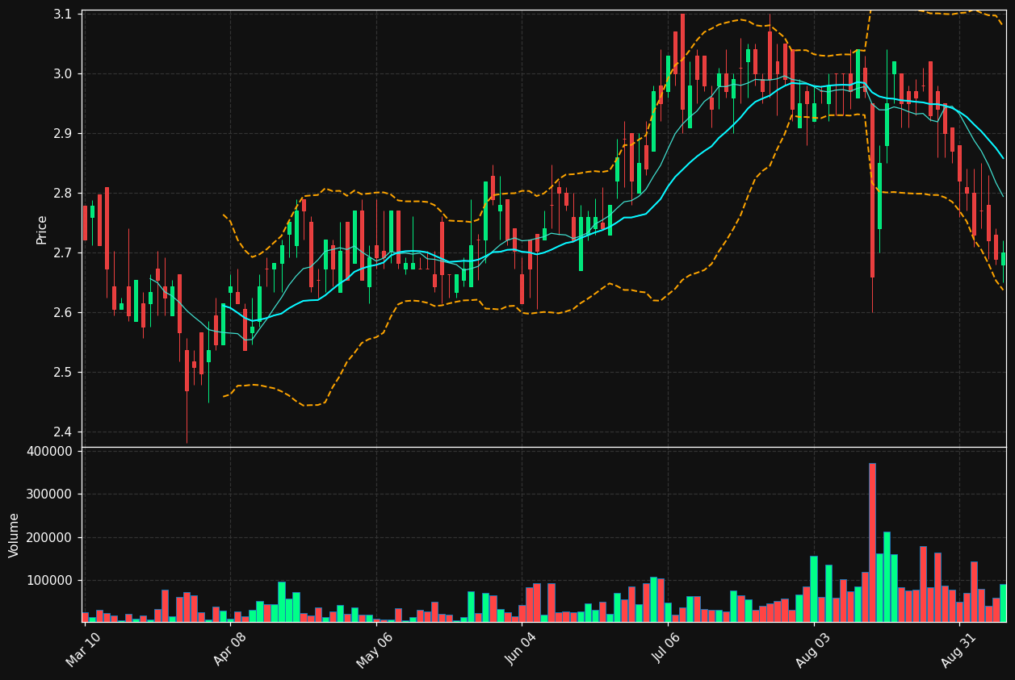Click the 3.1 price axis tick label
Image resolution: width=1015 pixels, height=680 pixels.
click(x=64, y=15)
